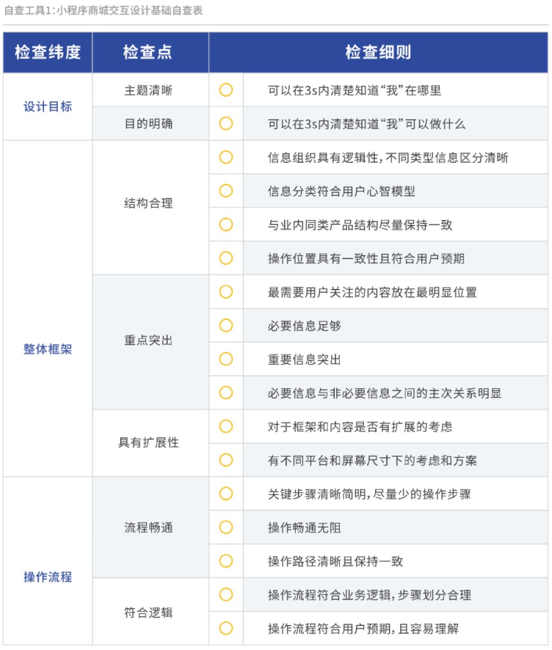Check circle for 与业内同类产品结构尽量保持一致
Screen dimensions: 552x650
click(x=226, y=225)
